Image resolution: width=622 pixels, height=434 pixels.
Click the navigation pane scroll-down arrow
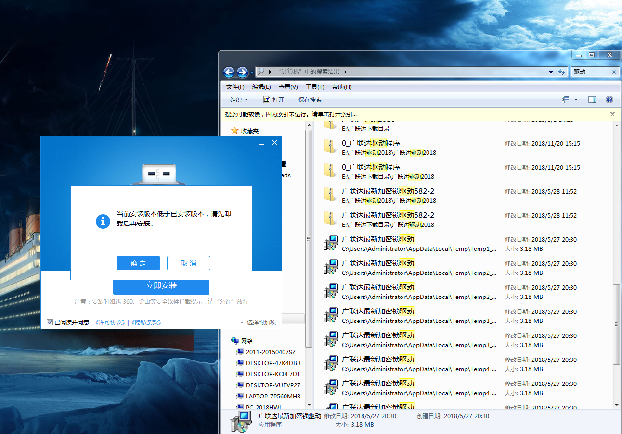309,405
